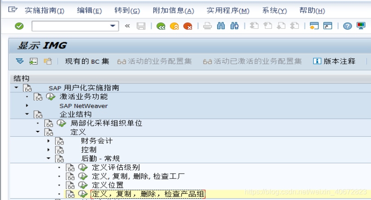The width and height of the screenshot is (371, 200).
Task: Open documentation icon for 控制 node
Action: [59, 150]
